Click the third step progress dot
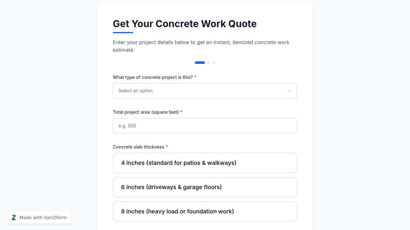The width and height of the screenshot is (410, 230). pyautogui.click(x=214, y=63)
